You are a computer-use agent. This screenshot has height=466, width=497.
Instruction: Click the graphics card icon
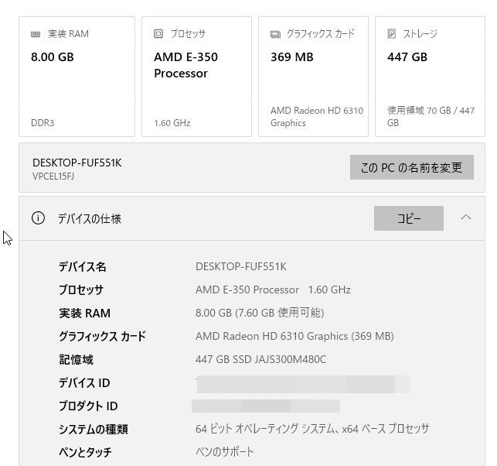tap(275, 34)
